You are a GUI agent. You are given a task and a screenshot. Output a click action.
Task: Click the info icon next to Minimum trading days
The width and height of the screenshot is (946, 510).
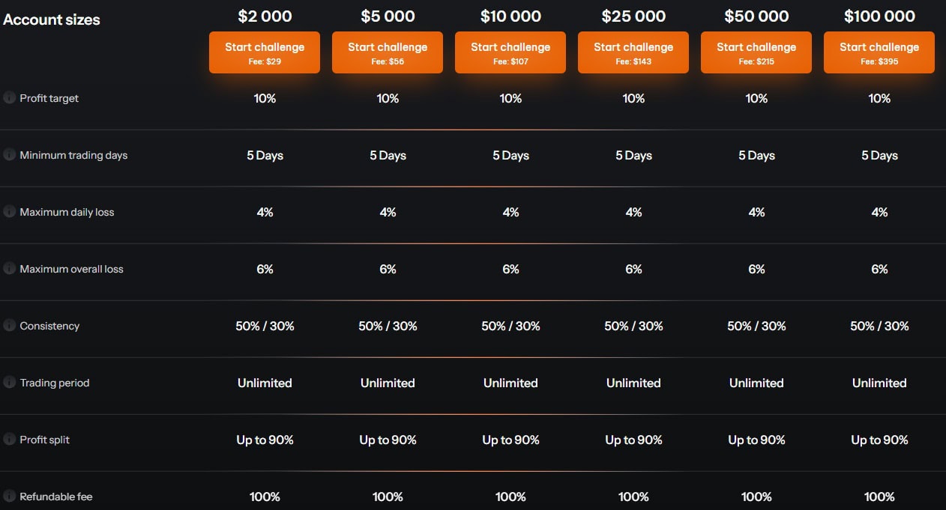coord(9,155)
